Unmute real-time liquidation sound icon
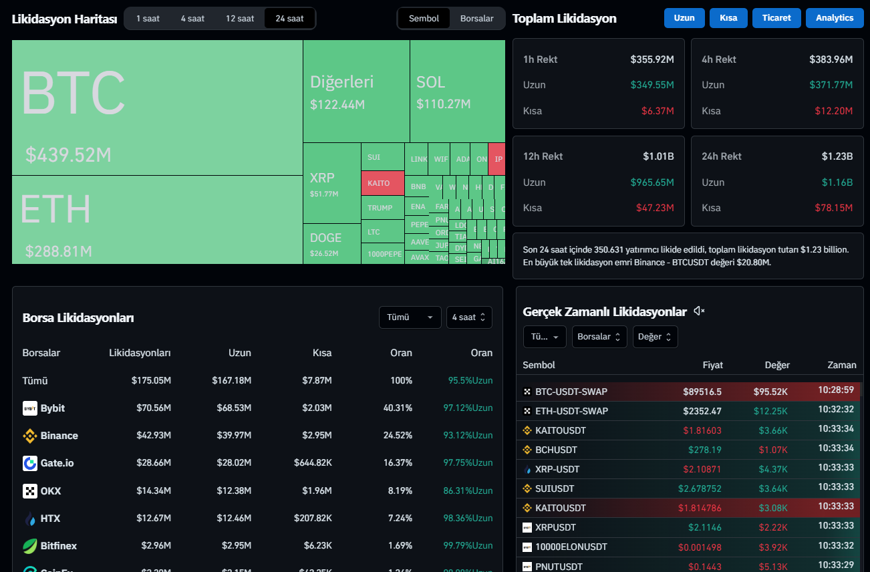Image resolution: width=870 pixels, height=572 pixels. tap(699, 311)
